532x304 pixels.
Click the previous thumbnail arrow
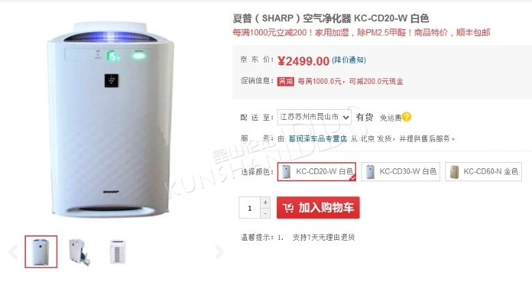[13, 252]
